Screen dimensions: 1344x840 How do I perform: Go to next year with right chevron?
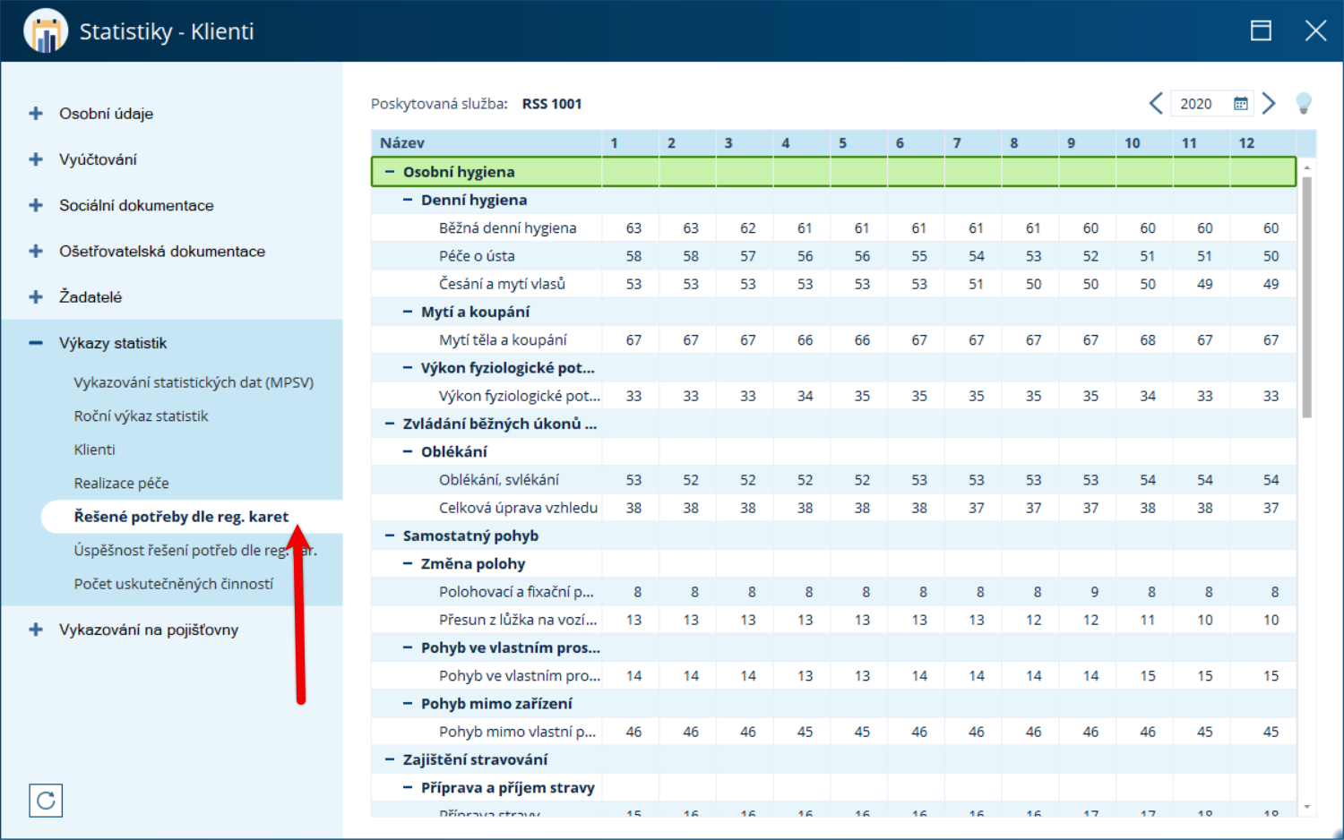point(1269,104)
